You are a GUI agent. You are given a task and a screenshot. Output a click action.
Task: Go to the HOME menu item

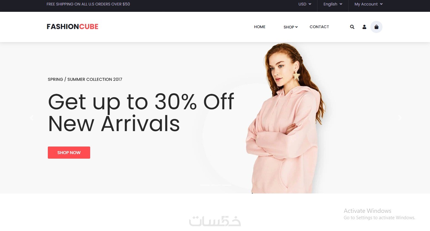[260, 27]
